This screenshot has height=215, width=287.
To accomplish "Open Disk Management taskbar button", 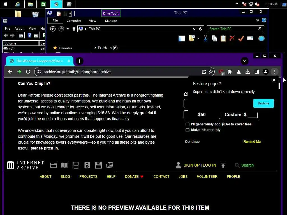I will 69,4.
